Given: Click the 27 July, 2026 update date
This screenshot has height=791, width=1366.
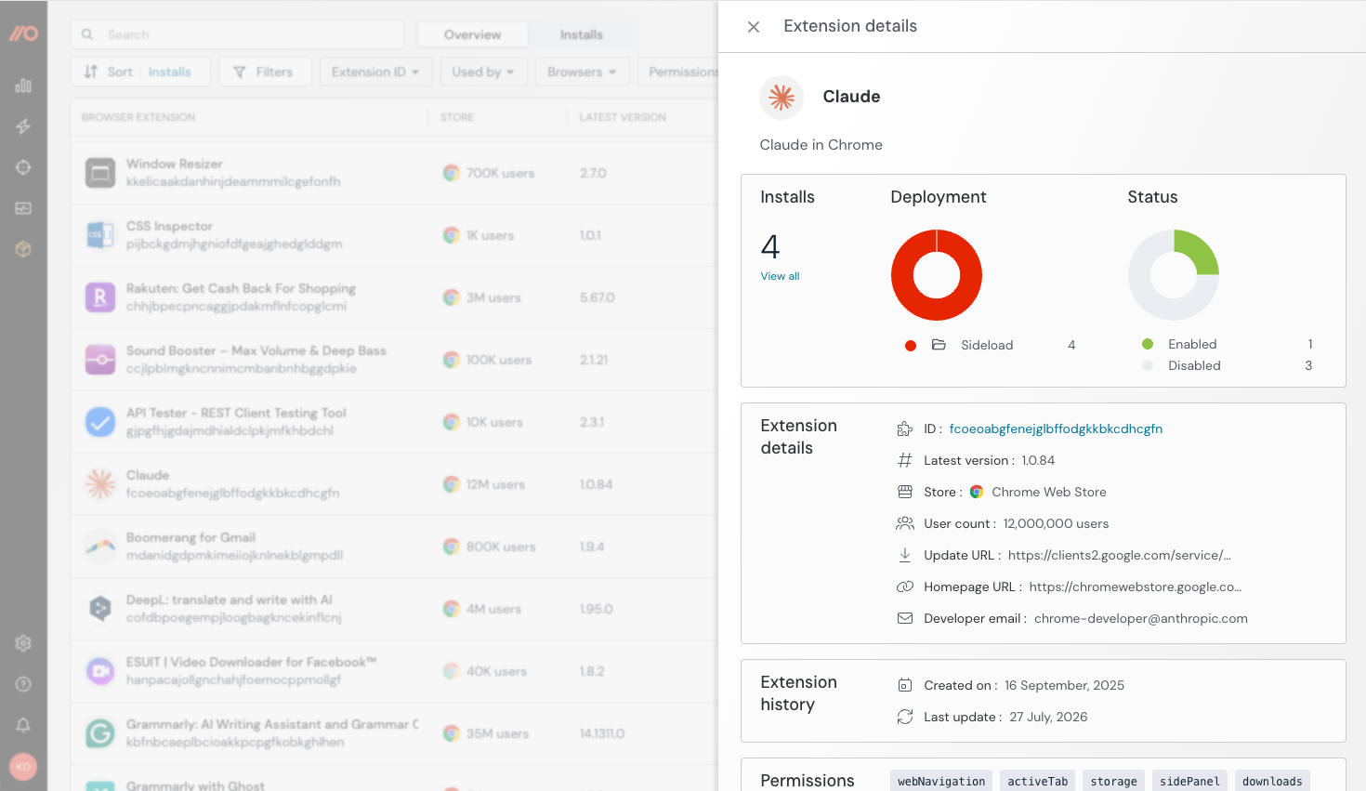Looking at the screenshot, I should [1048, 717].
